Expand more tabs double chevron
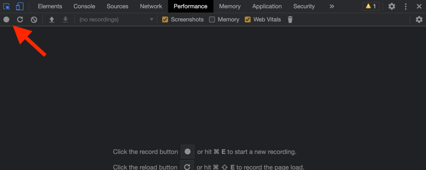426x170 pixels. 332,6
